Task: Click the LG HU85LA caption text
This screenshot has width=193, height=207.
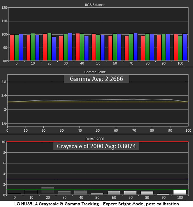Action: click(x=97, y=204)
